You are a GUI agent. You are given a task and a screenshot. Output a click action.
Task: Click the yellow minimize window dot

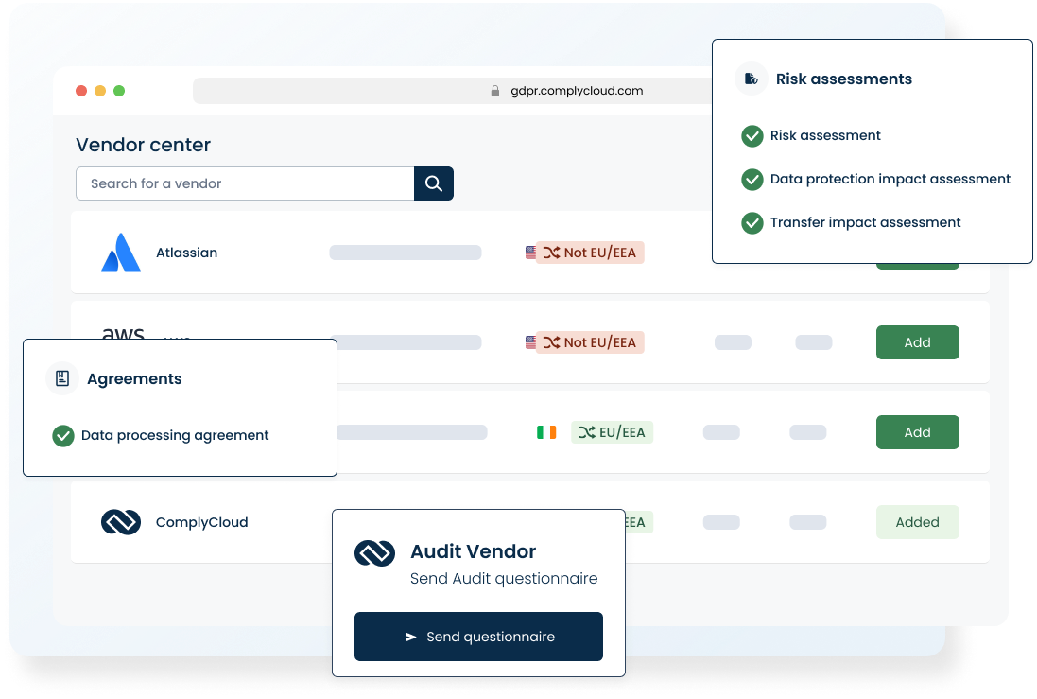coord(100,91)
